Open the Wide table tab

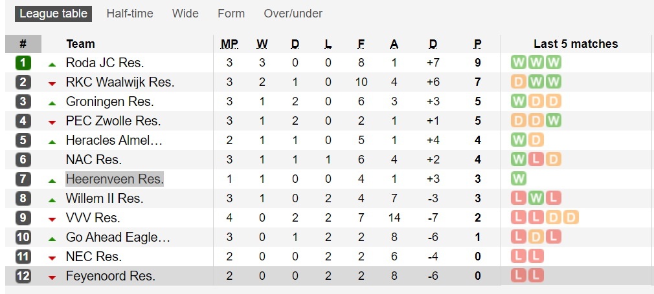click(185, 14)
